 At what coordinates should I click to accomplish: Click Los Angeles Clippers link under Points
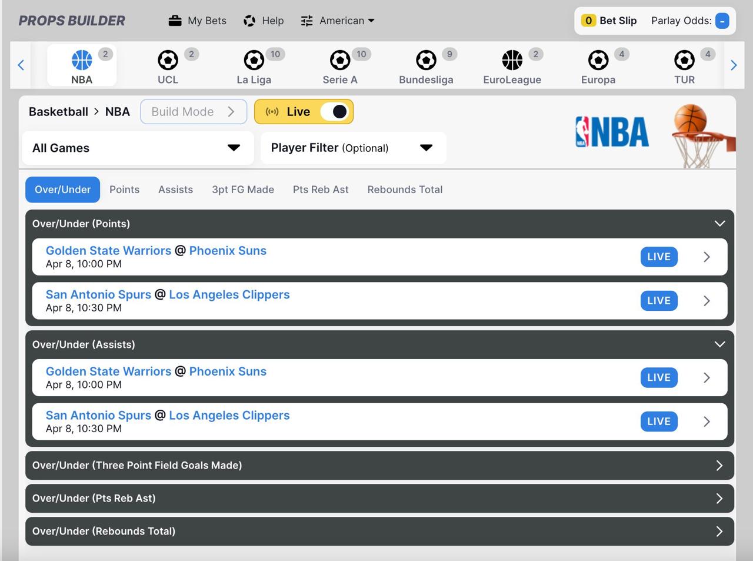(x=229, y=294)
